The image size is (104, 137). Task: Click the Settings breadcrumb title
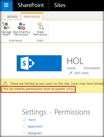[x=34, y=112]
